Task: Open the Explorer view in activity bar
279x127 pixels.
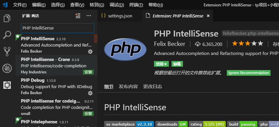Action: (x=7, y=18)
